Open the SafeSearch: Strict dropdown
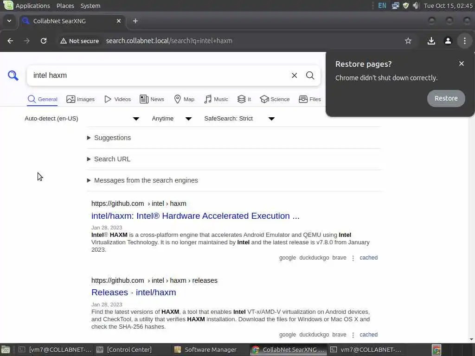 [x=239, y=119]
